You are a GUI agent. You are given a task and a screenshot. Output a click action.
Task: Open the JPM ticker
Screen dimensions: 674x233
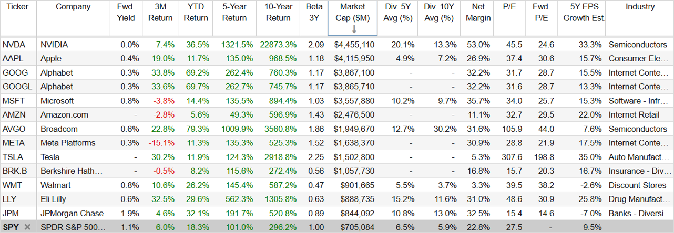click(x=11, y=213)
